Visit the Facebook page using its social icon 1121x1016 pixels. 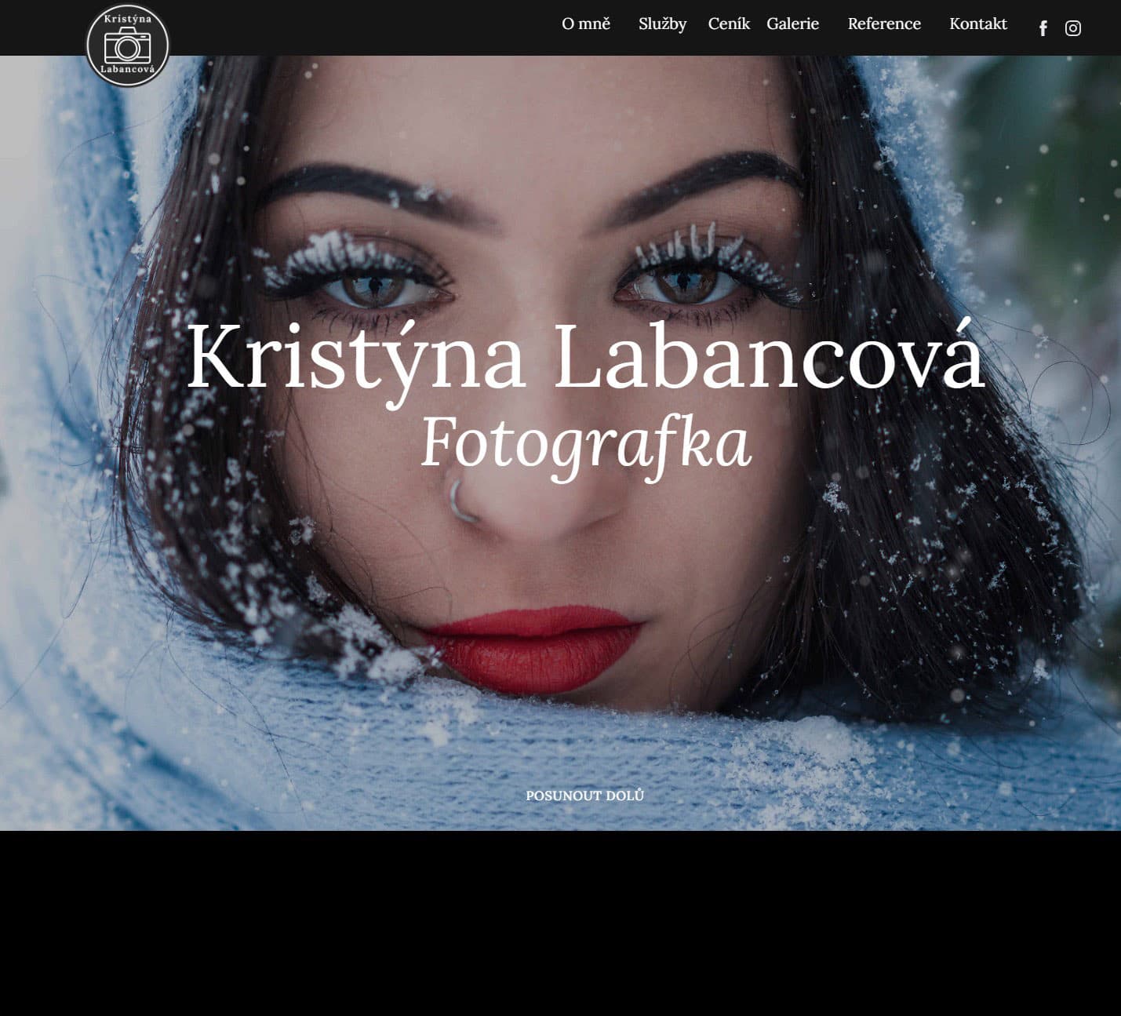(1043, 27)
